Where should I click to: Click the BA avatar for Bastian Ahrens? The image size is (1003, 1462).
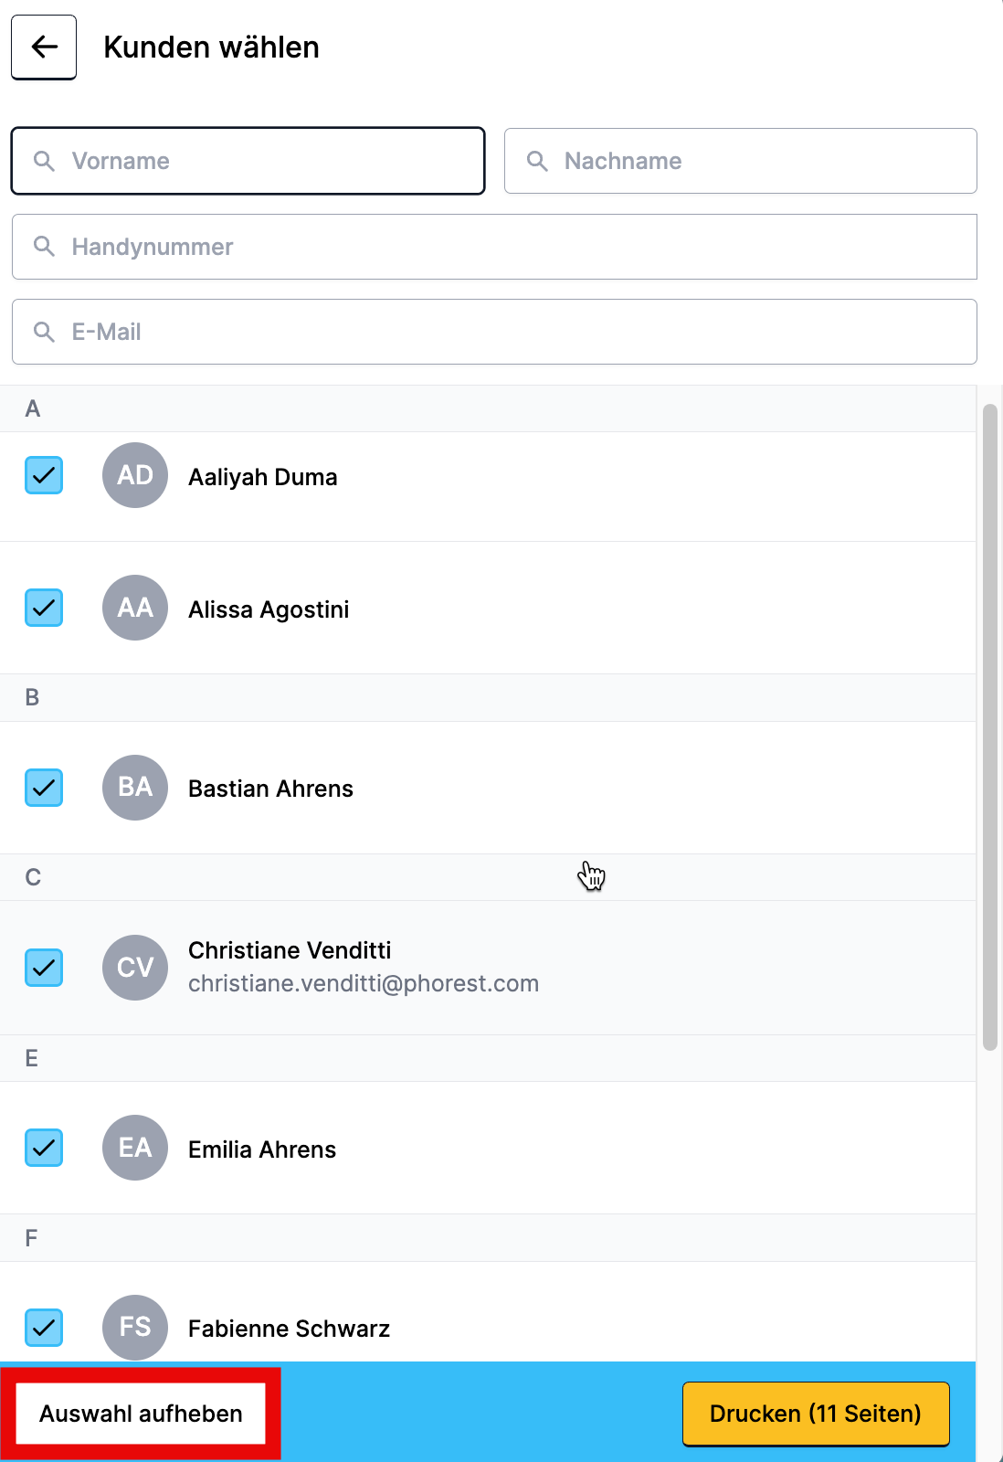135,788
